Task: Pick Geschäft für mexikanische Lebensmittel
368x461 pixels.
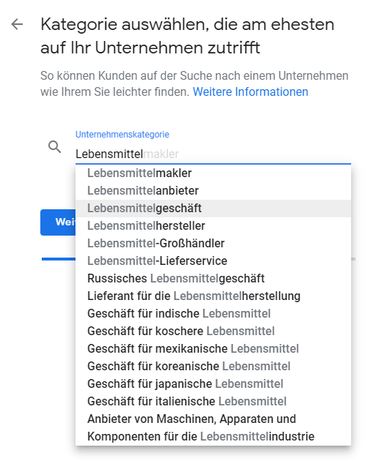Action: coord(213,349)
